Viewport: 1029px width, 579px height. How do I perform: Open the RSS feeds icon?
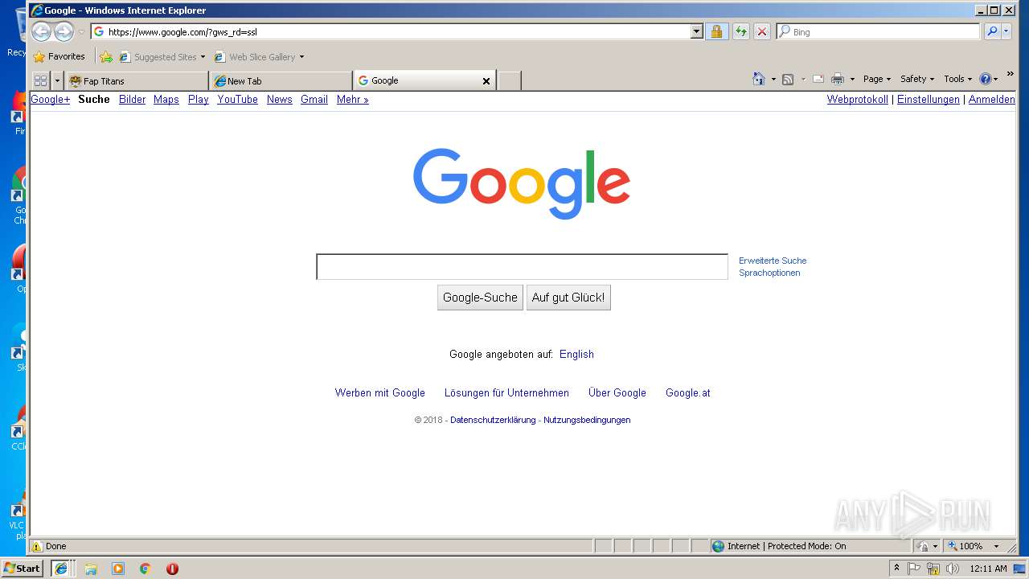pos(788,79)
